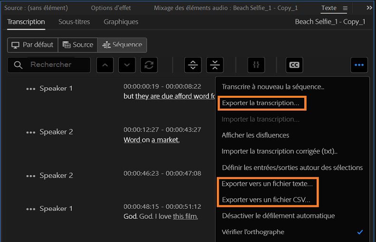Click the curly braces pauses icon

click(x=256, y=65)
